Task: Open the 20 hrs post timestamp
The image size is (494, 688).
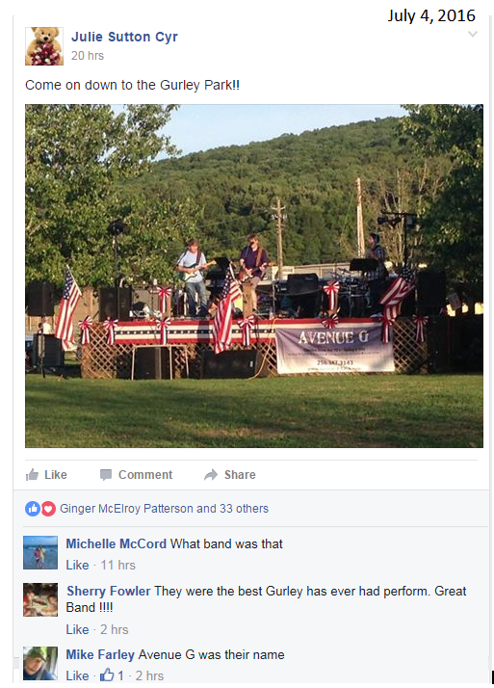Action: (88, 56)
